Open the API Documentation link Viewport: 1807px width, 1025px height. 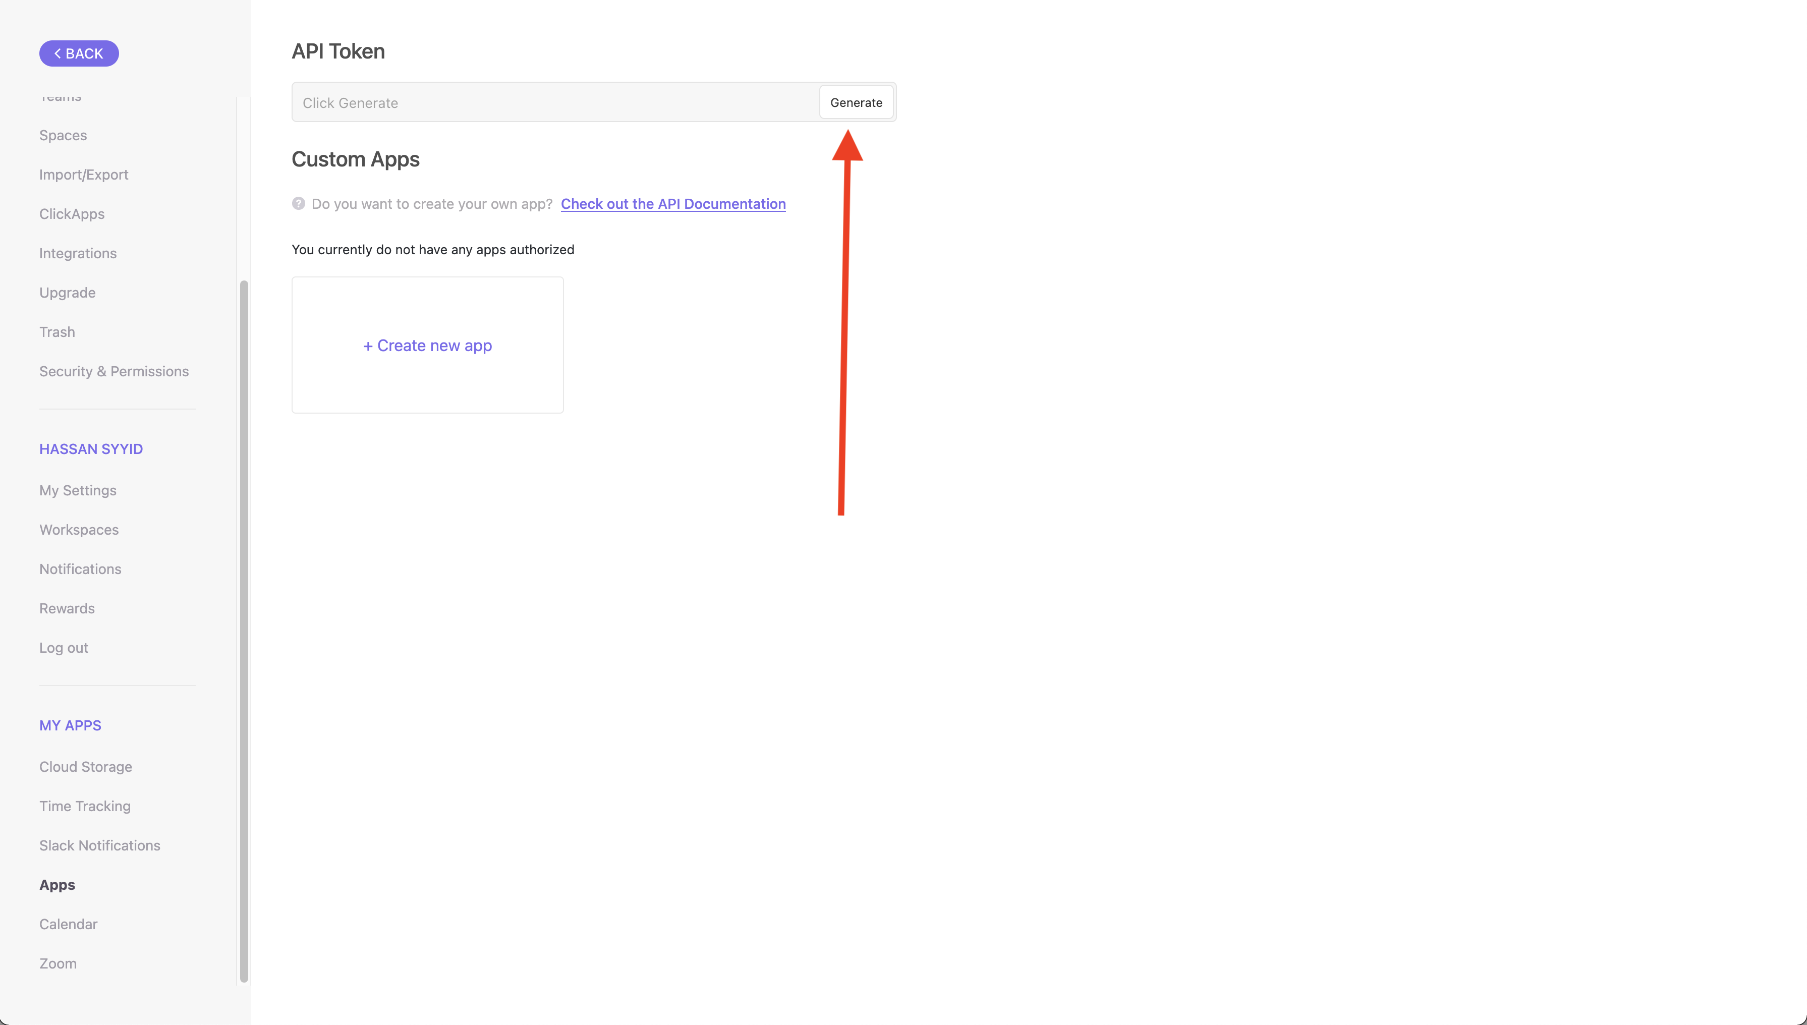click(672, 203)
